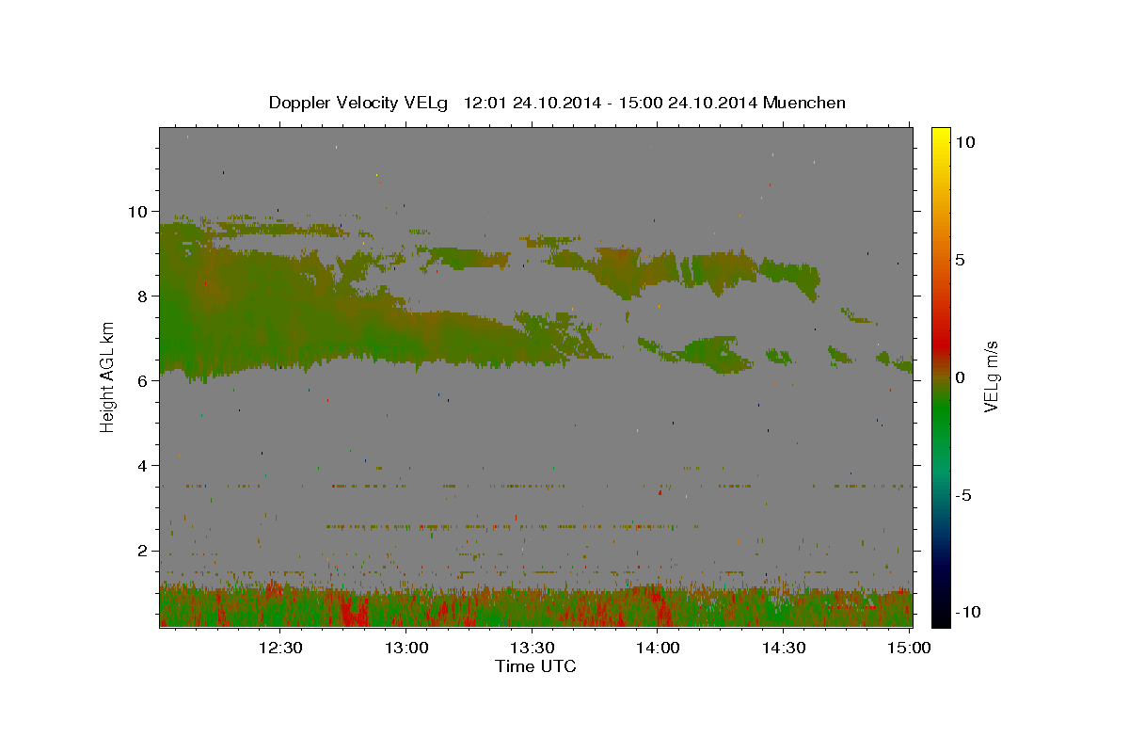Click the colorbar value -5 label
The width and height of the screenshot is (1129, 753).
click(964, 495)
